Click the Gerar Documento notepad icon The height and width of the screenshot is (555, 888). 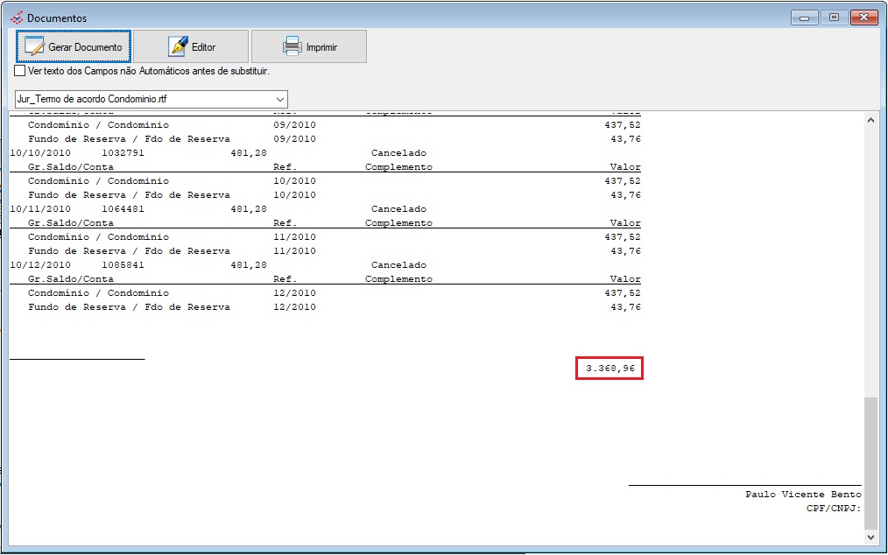point(34,46)
